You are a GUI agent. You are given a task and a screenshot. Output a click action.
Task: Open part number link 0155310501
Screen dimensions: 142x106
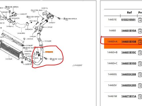[128, 20]
